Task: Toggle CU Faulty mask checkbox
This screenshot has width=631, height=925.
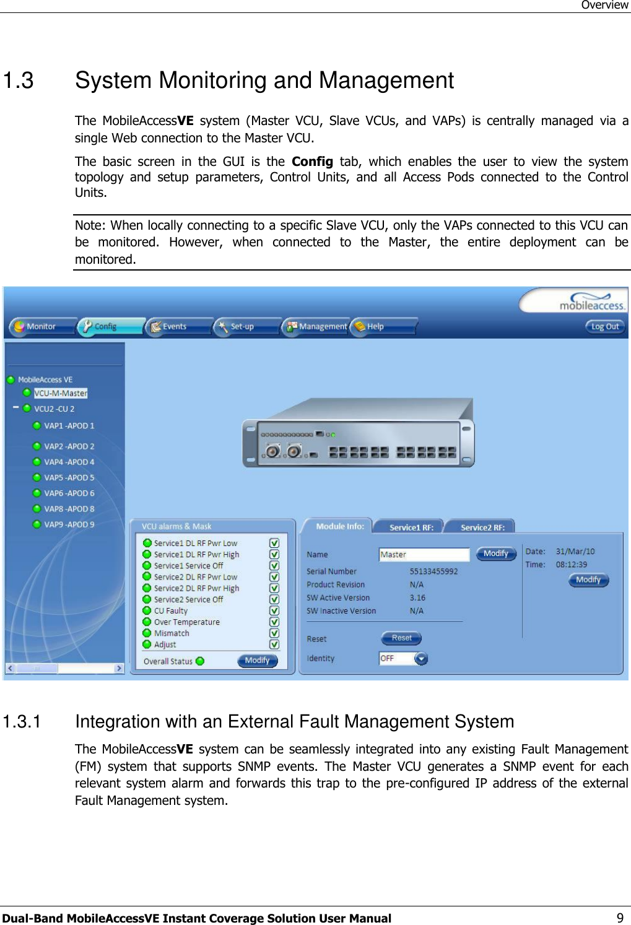Action: [x=274, y=610]
